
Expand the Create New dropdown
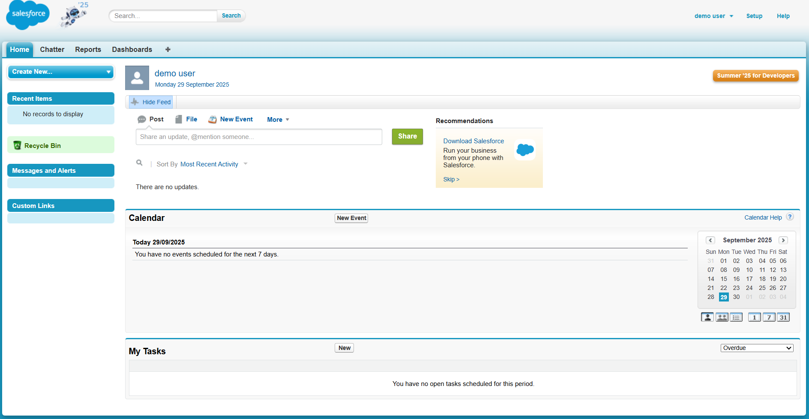[61, 72]
